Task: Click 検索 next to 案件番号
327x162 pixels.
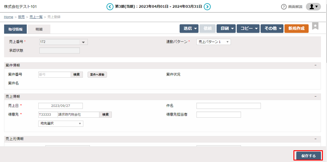Action: pyautogui.click(x=77, y=75)
